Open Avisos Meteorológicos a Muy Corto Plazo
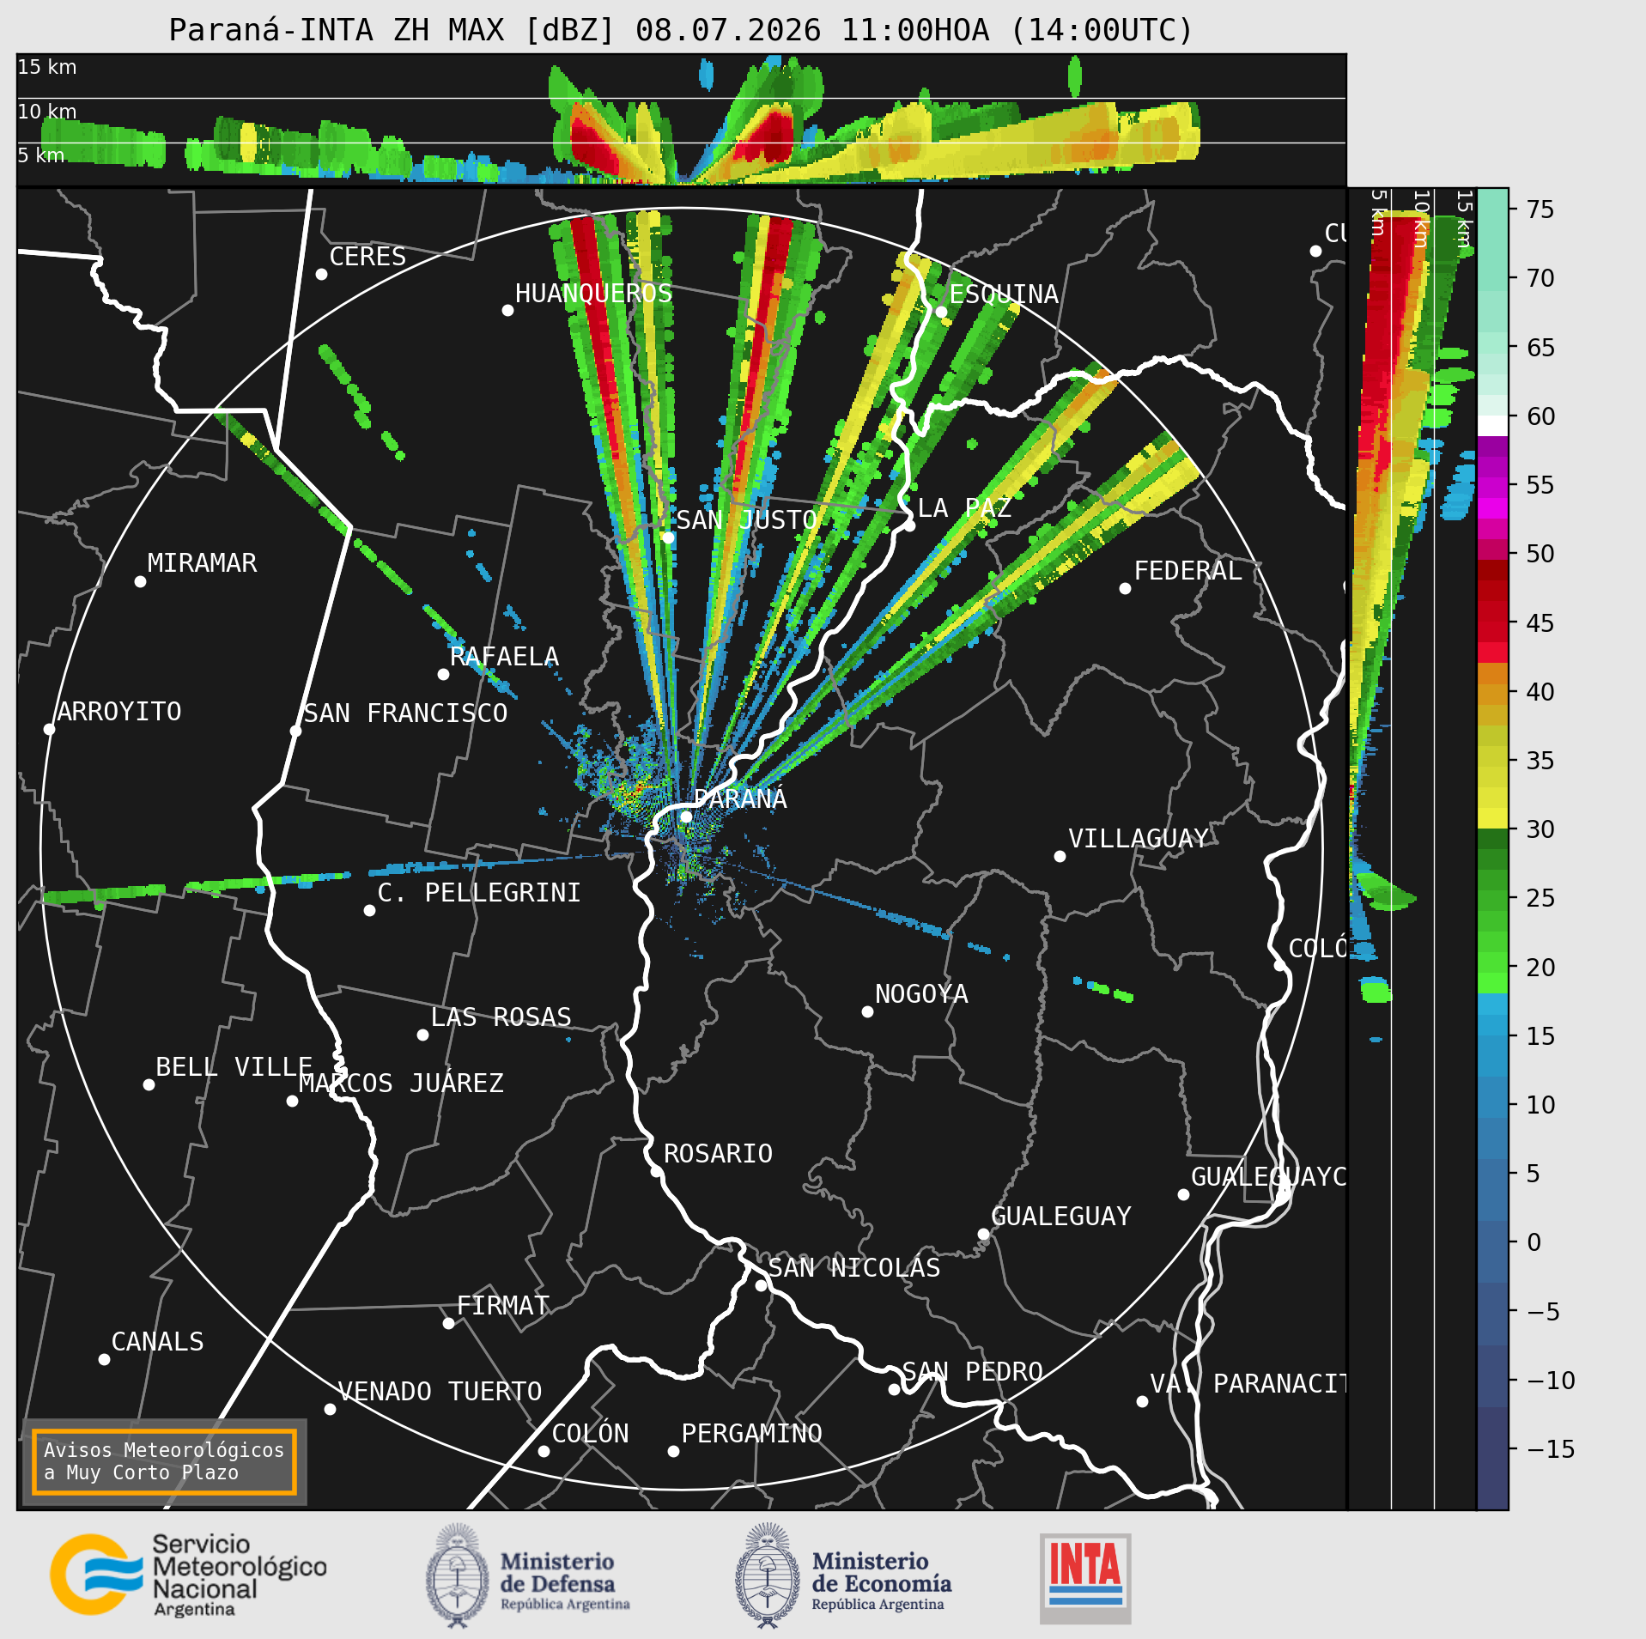The height and width of the screenshot is (1639, 1646). click(x=164, y=1461)
